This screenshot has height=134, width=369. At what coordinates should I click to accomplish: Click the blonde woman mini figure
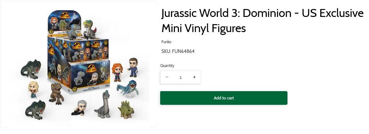click(x=33, y=89)
